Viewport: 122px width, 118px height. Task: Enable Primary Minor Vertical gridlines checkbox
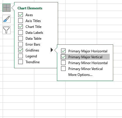click(63, 69)
